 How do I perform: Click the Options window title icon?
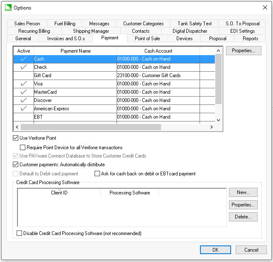coord(7,7)
